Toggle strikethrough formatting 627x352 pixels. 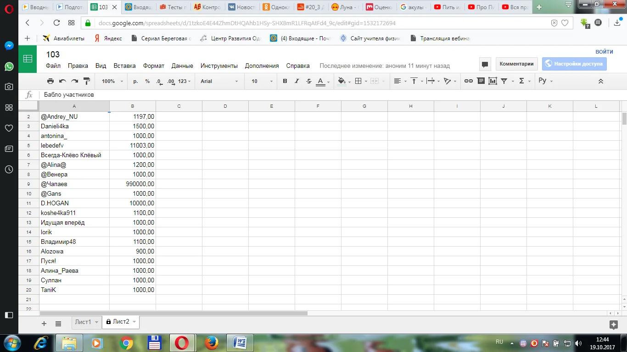click(308, 81)
